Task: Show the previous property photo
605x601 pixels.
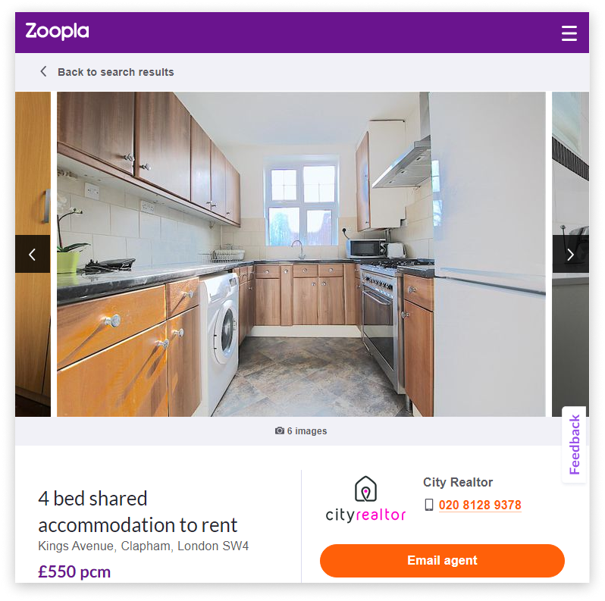Action: pos(33,254)
